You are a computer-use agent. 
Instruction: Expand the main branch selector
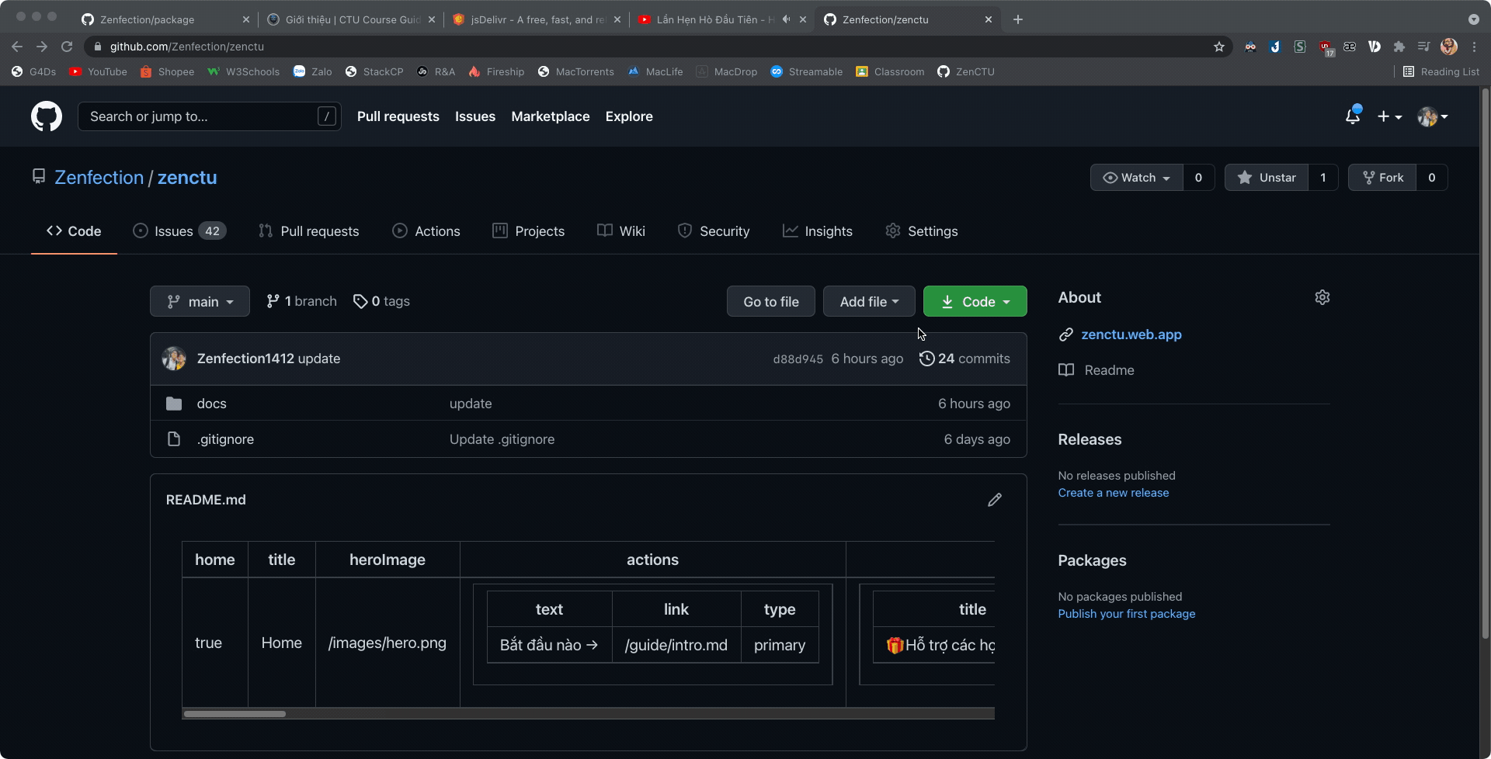200,301
